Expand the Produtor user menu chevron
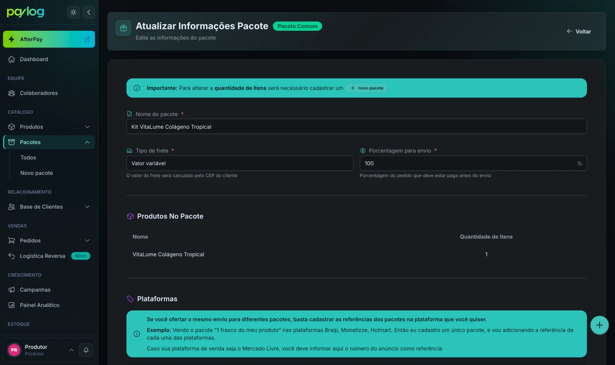 71,350
